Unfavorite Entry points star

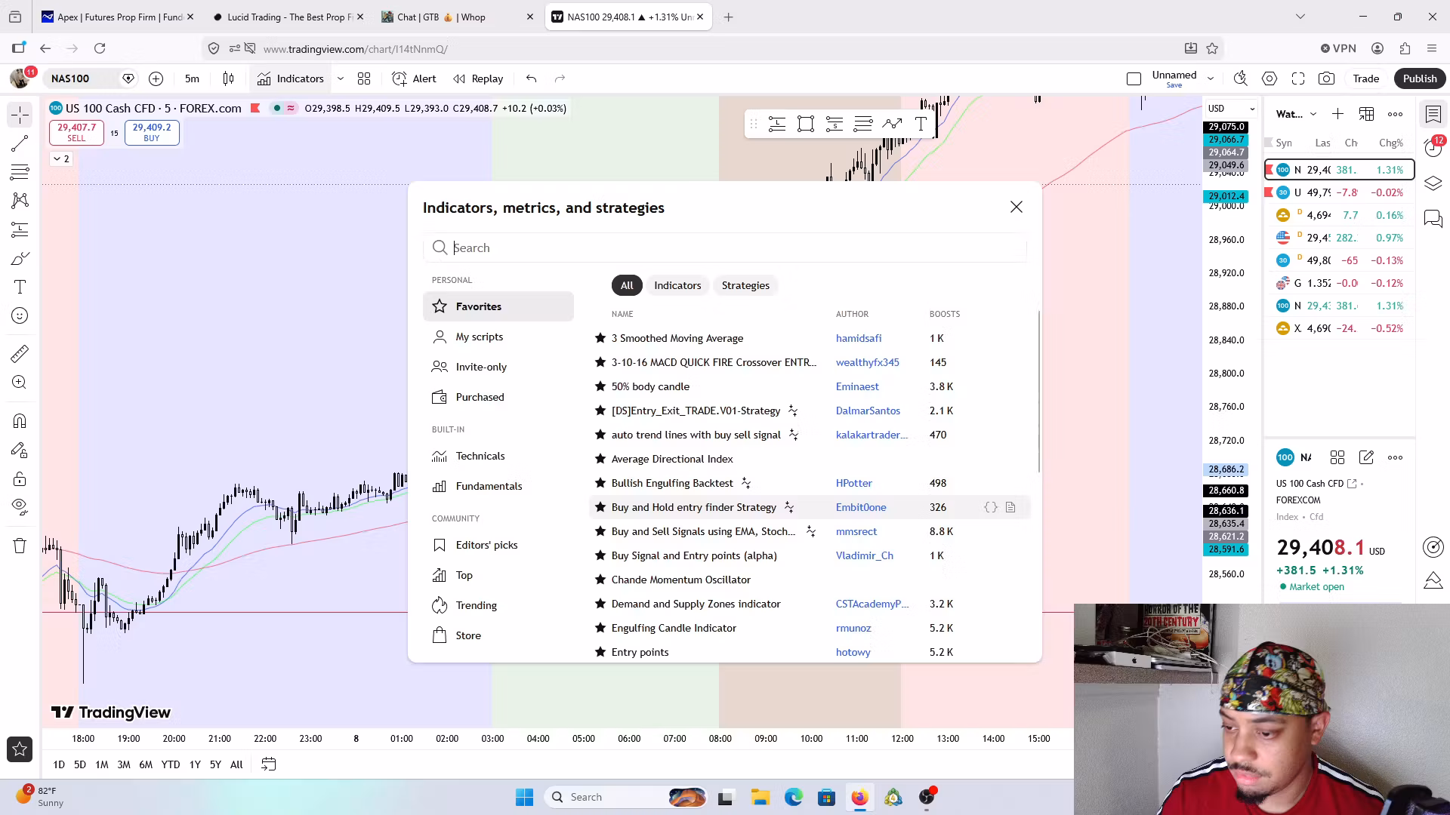pos(600,652)
